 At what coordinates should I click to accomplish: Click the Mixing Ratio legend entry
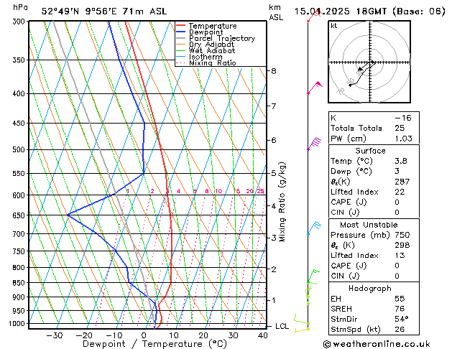[206, 62]
